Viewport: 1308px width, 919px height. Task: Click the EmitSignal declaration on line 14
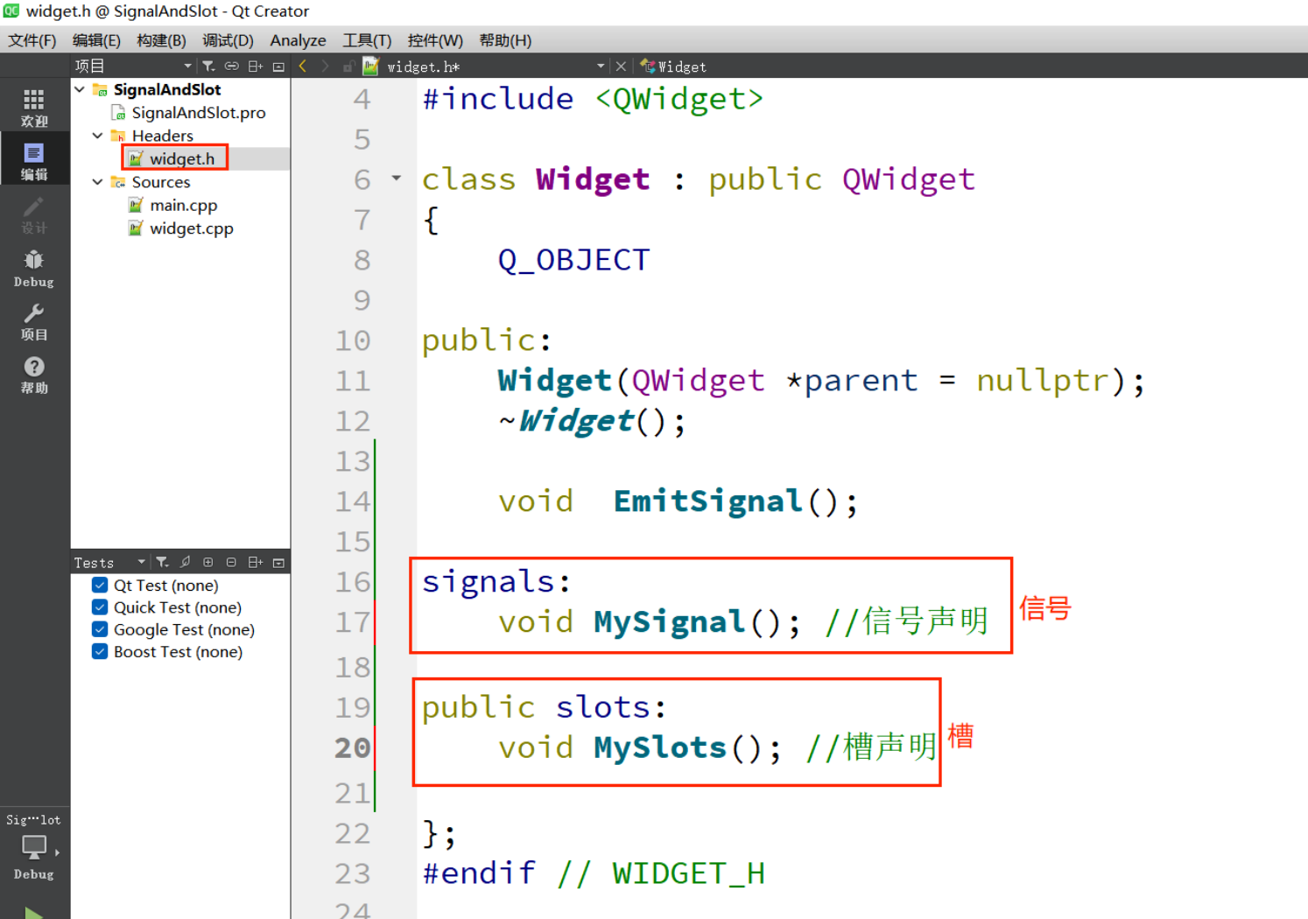pos(707,501)
